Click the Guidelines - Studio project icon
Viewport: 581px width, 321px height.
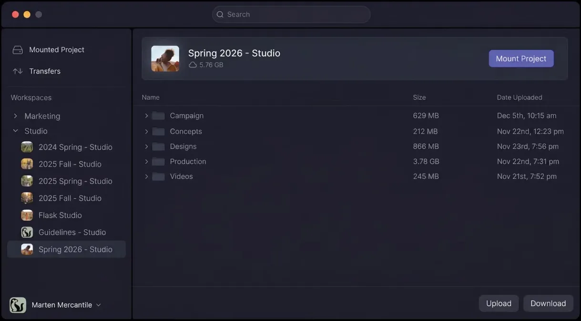point(27,232)
